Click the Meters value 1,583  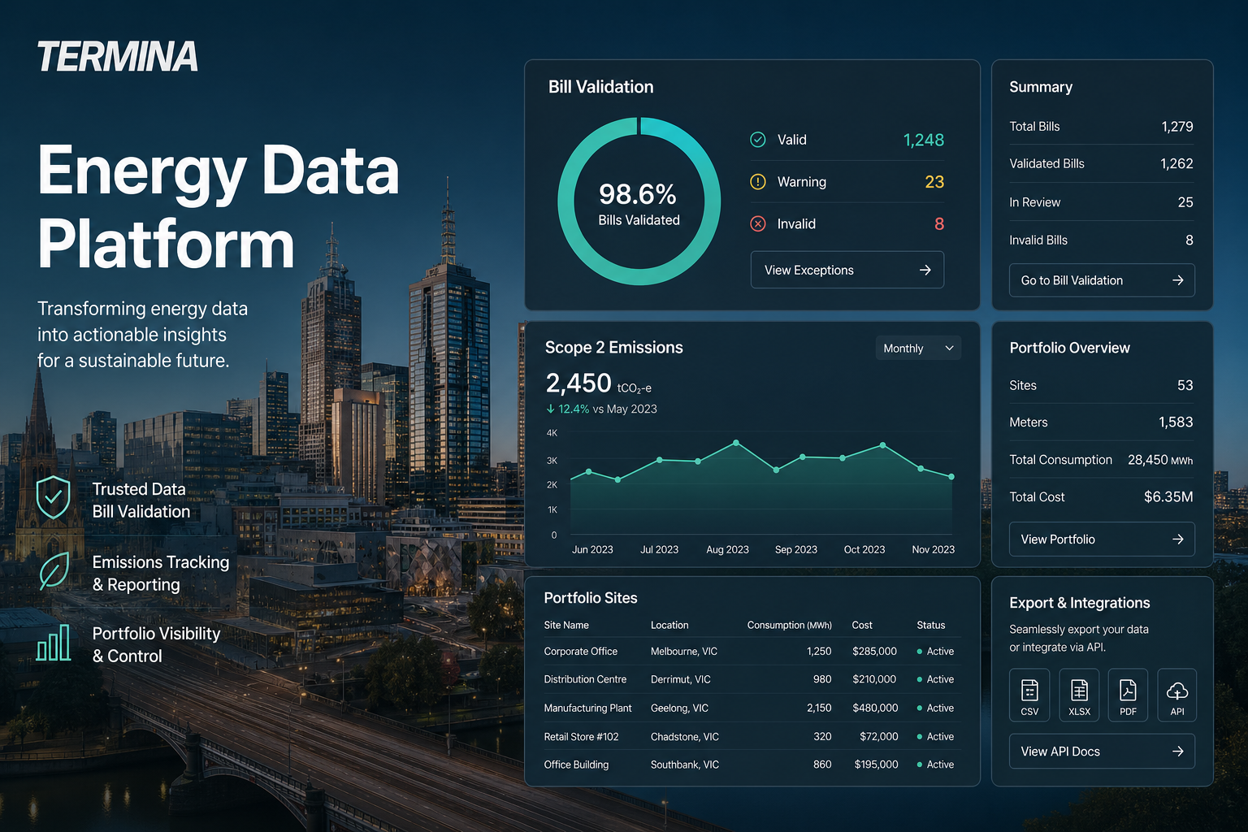click(1176, 422)
